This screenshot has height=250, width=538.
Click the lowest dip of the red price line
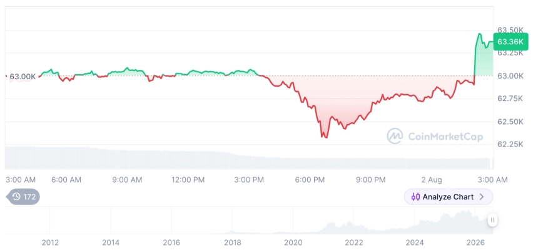[326, 138]
